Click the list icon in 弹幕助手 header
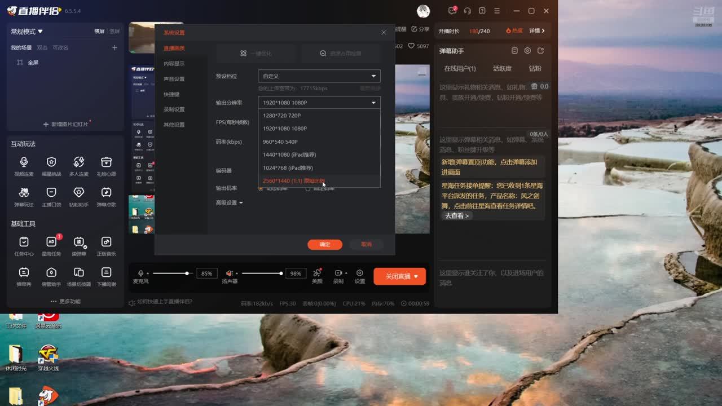 514,51
